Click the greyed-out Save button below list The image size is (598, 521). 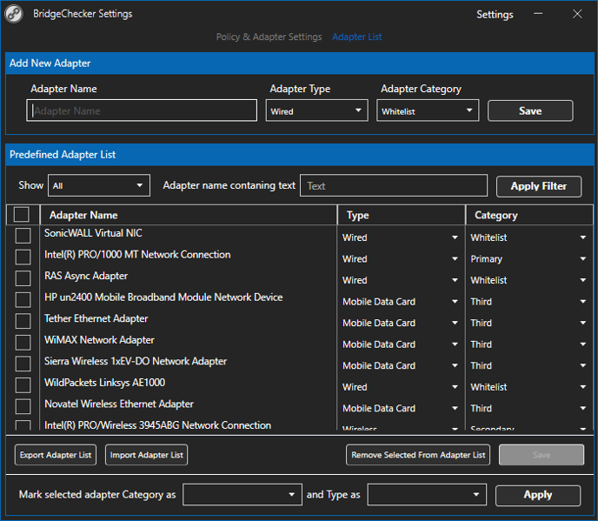pyautogui.click(x=542, y=455)
